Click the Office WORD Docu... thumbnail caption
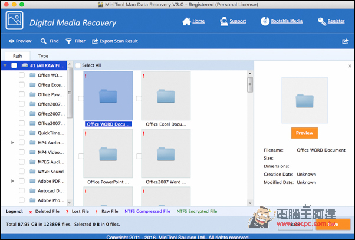Image resolution: width=355 pixels, height=240 pixels. click(109, 124)
